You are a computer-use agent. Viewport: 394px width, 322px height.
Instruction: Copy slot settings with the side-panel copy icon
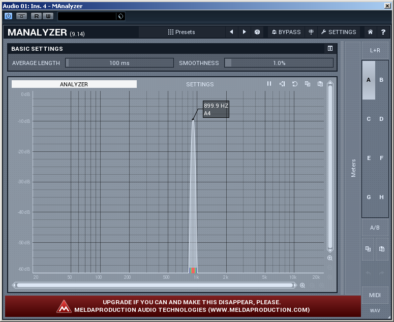(368, 249)
